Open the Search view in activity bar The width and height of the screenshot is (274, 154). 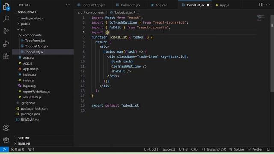(6, 19)
